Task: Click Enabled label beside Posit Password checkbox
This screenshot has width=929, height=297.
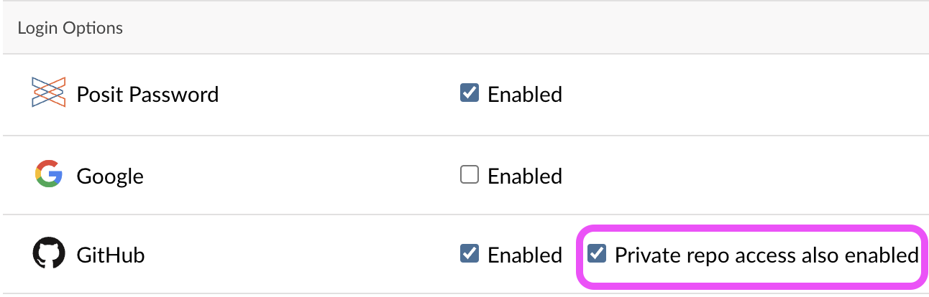Action: click(x=525, y=94)
